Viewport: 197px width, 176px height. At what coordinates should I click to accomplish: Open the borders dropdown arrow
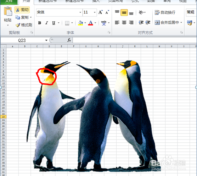click(x=72, y=23)
